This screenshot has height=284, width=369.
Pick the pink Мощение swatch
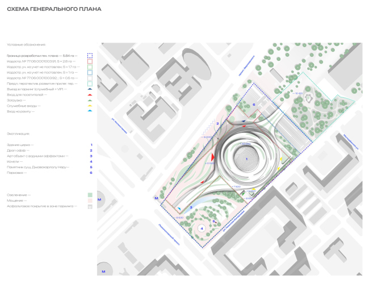tap(90, 201)
